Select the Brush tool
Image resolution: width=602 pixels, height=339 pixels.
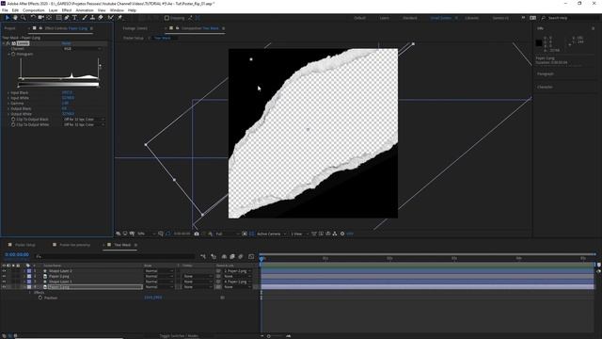click(x=85, y=18)
